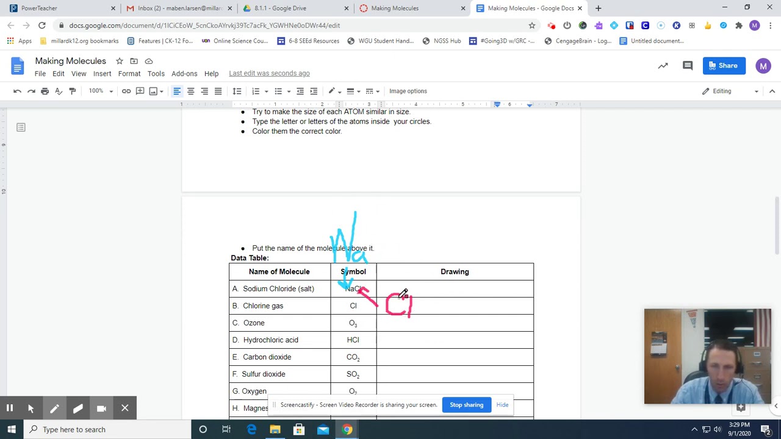Pause the Screencastify recording
781x439 pixels.
(x=10, y=409)
